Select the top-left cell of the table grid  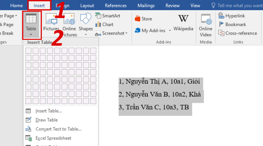click(x=28, y=51)
